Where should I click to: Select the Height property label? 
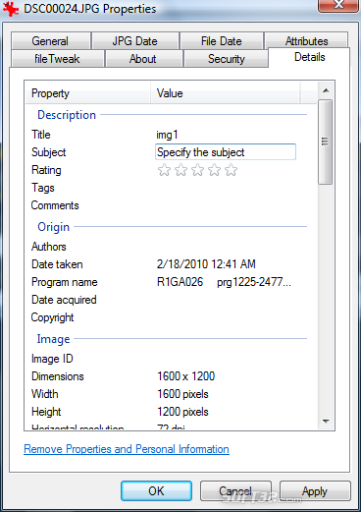[x=46, y=412]
